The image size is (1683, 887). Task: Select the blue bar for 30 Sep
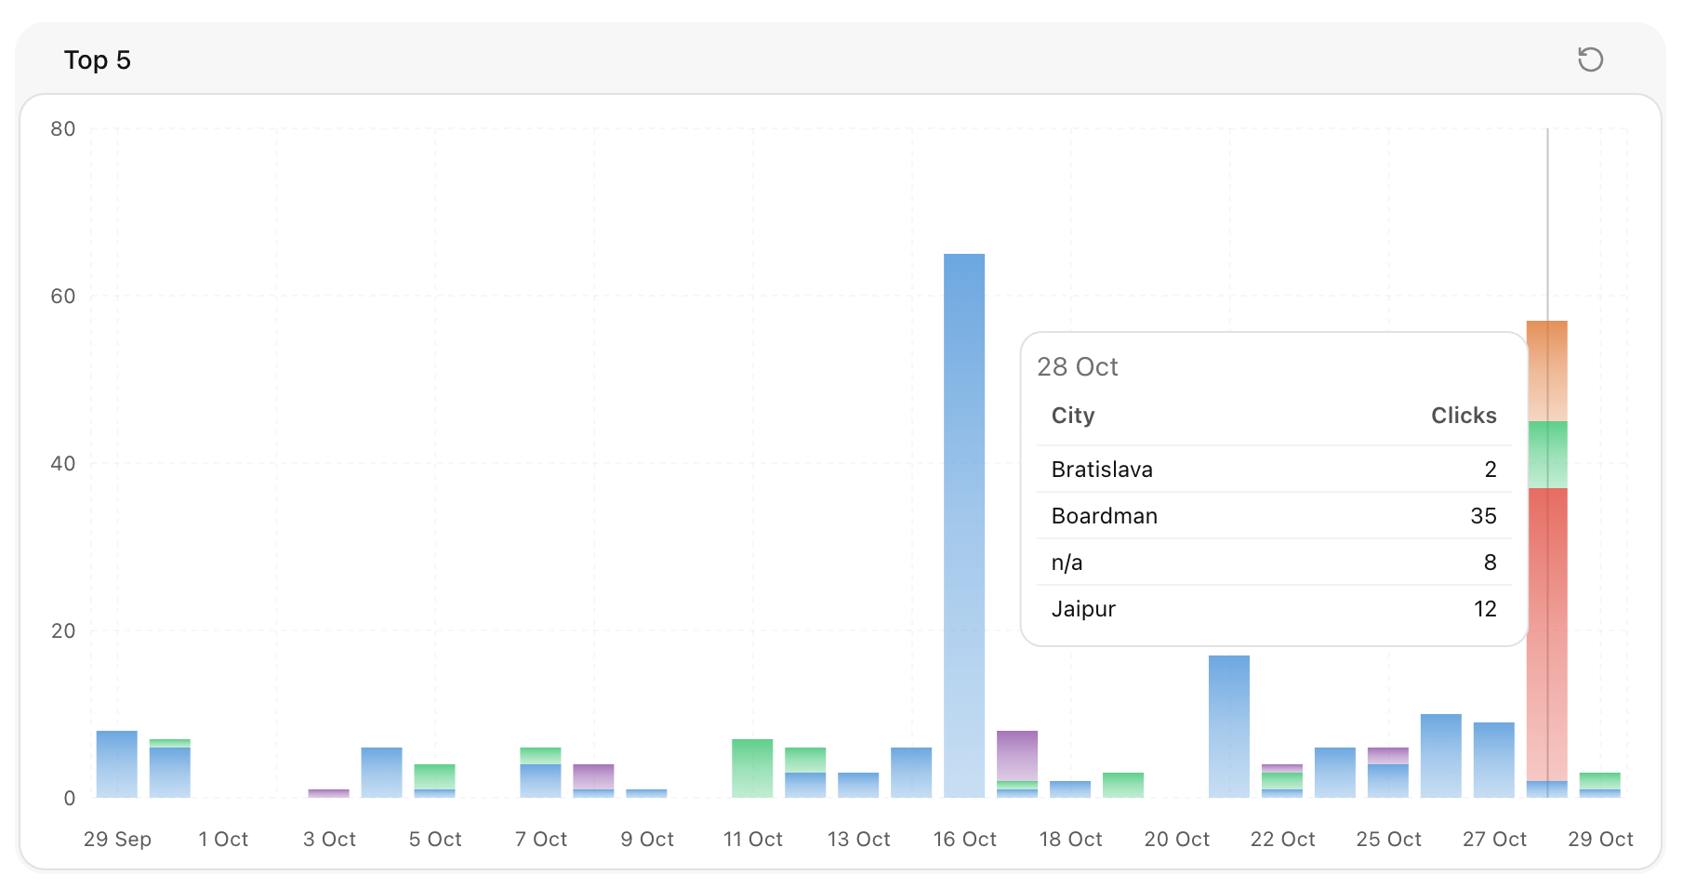coord(170,773)
